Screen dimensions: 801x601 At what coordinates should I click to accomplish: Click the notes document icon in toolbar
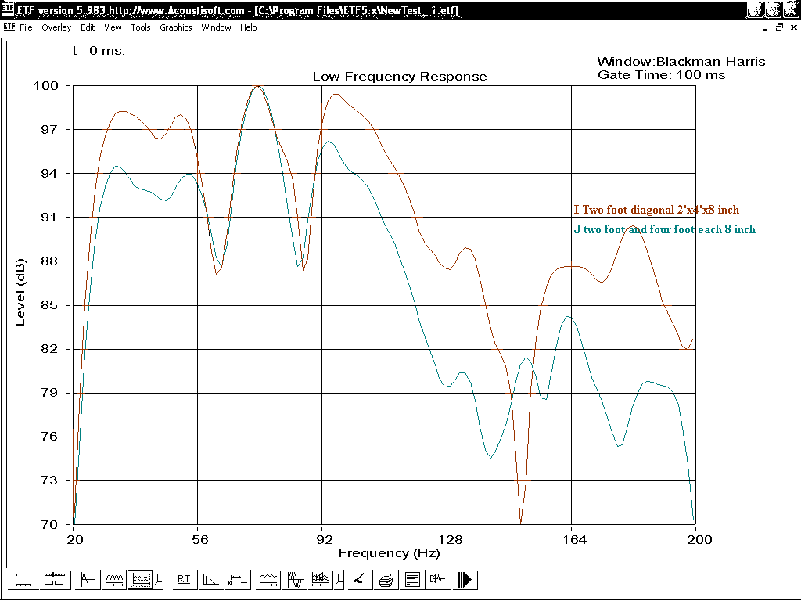[412, 580]
